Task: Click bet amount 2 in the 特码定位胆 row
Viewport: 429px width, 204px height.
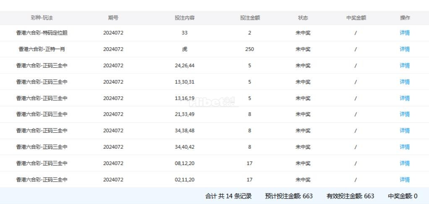Action: (x=250, y=33)
